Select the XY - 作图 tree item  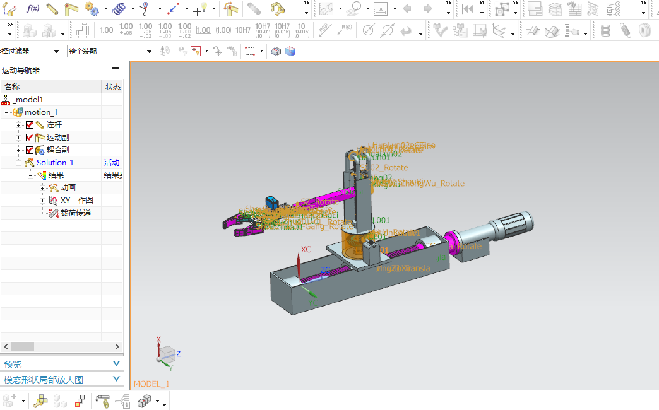tap(77, 201)
